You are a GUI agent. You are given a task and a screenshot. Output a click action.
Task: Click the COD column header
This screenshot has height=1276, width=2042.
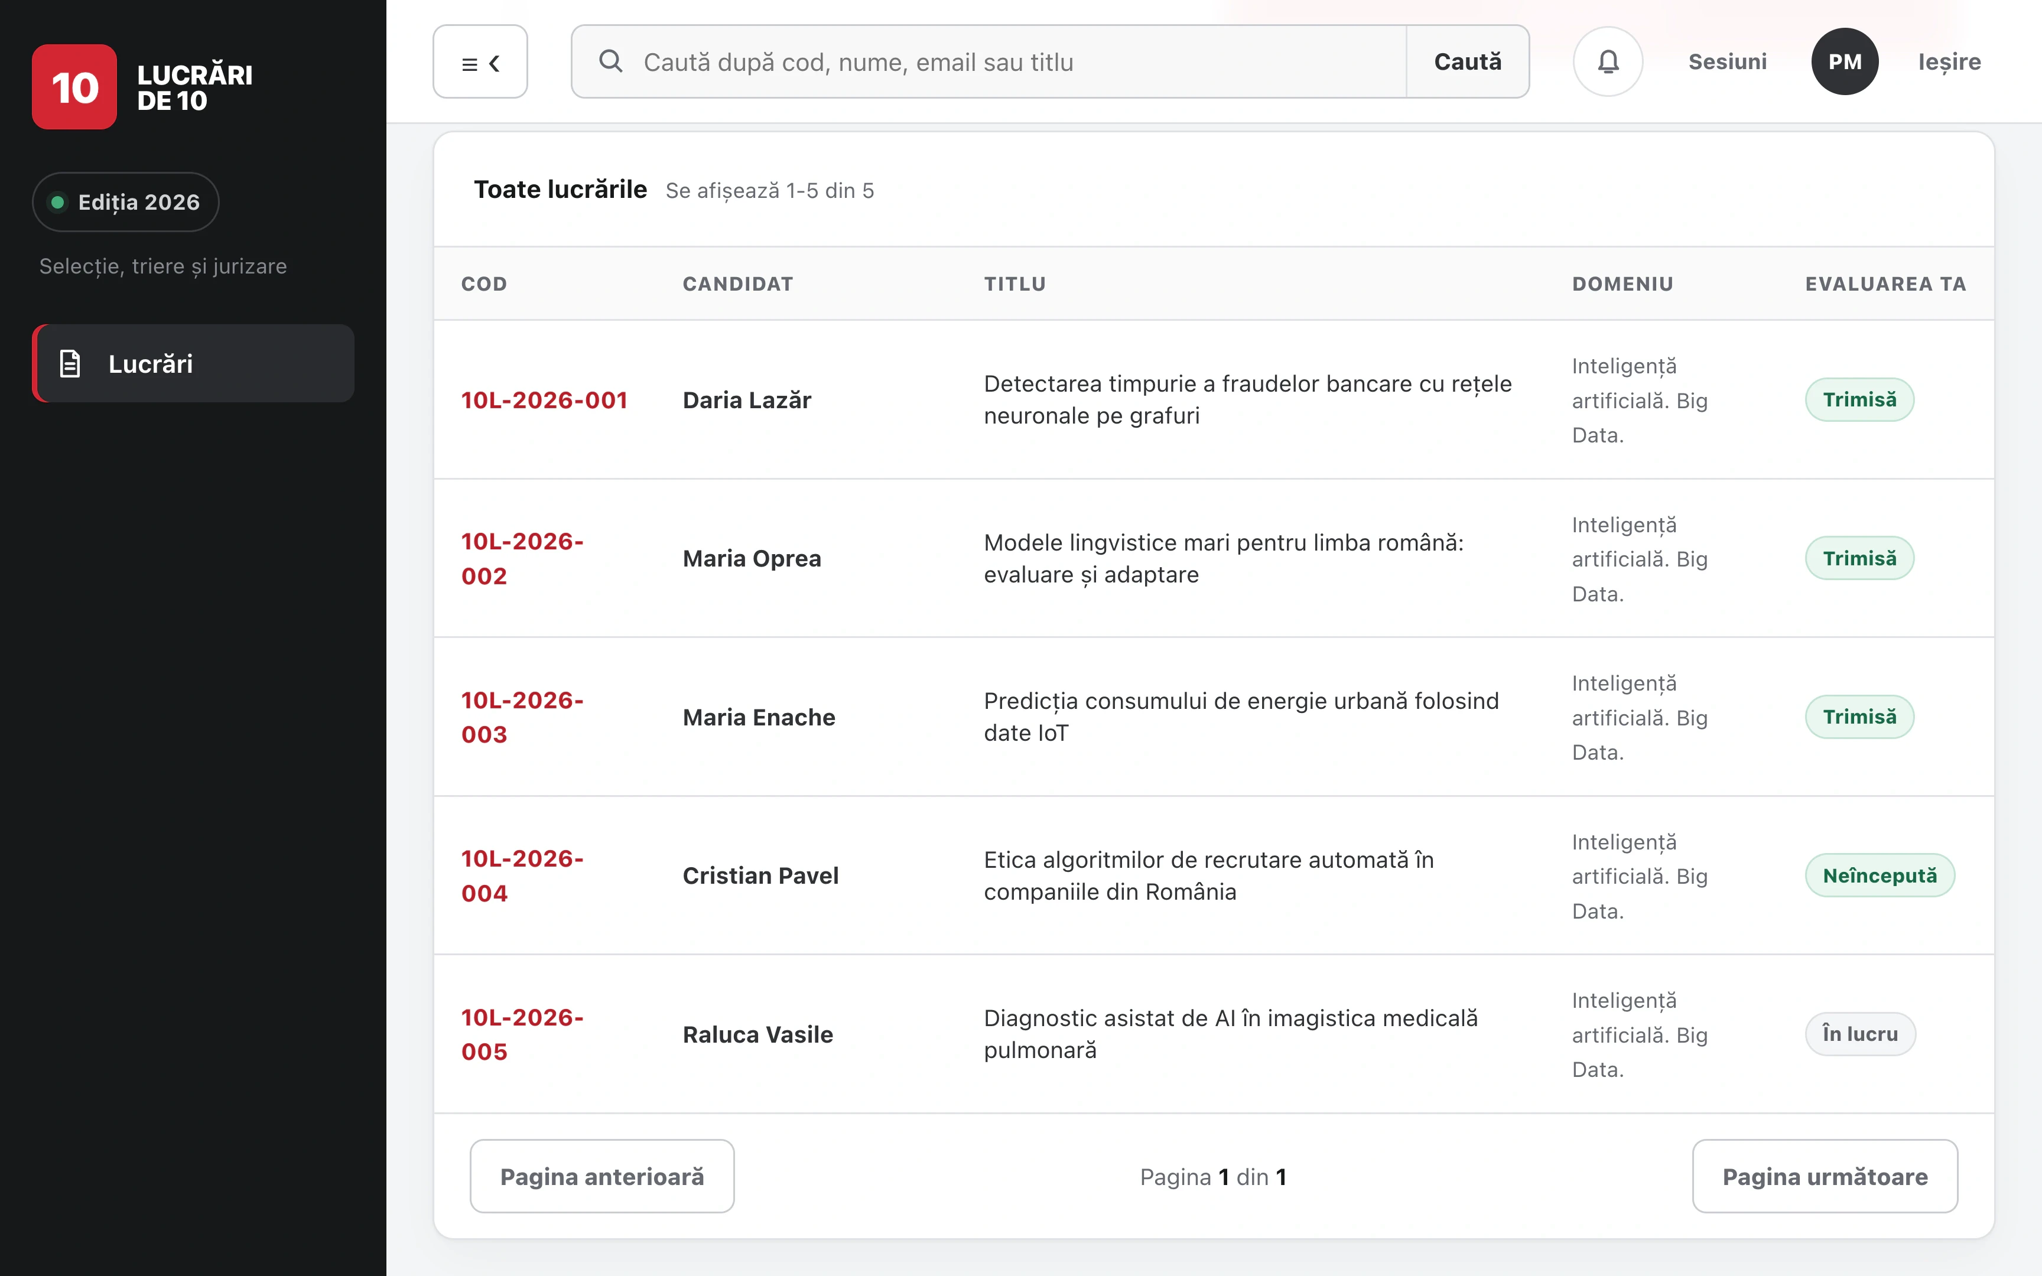(x=485, y=284)
